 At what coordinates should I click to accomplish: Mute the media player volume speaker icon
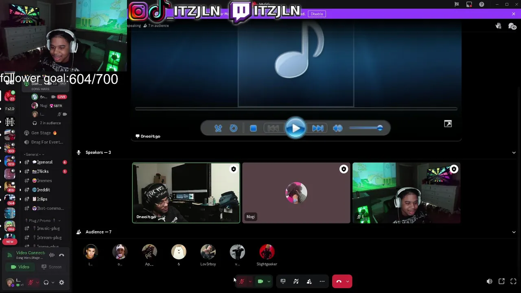click(337, 128)
